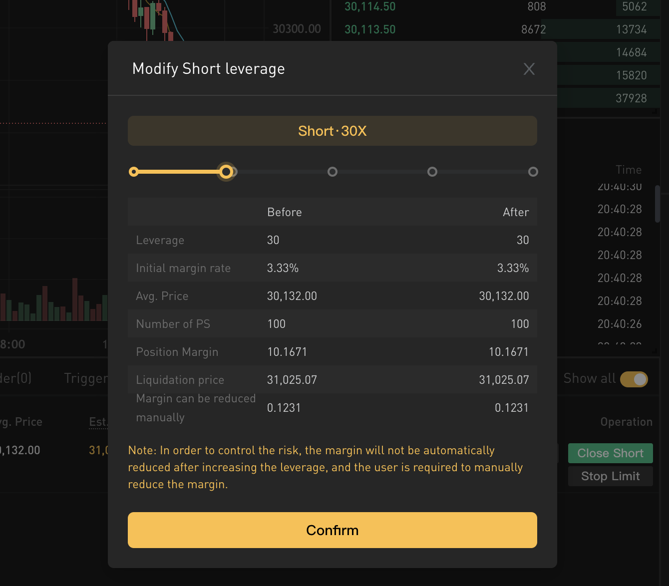Select quantity 8672 in the order book

(533, 29)
